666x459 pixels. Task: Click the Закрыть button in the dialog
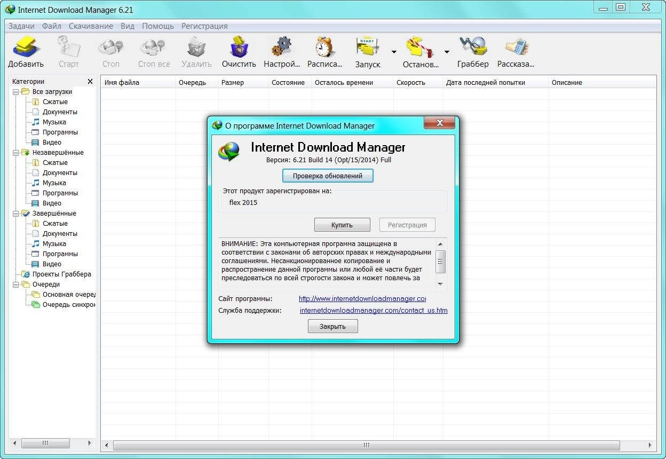(332, 326)
